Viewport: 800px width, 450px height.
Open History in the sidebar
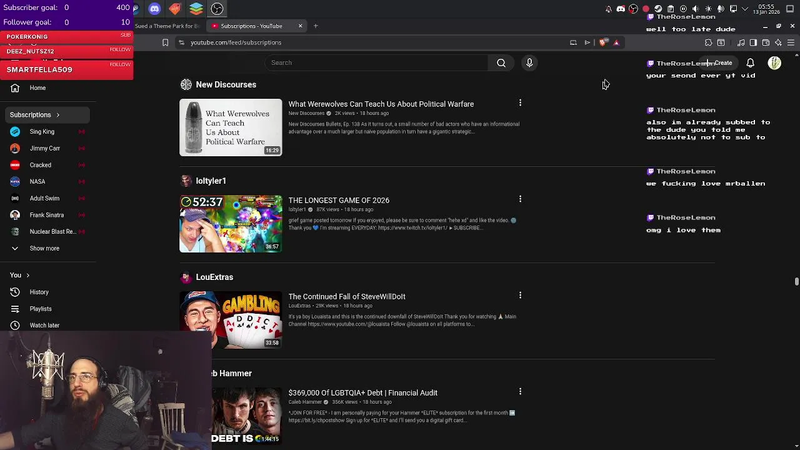point(39,292)
